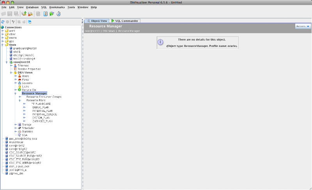Select the SYSTEM_PLAN resource plan

coord(41,118)
